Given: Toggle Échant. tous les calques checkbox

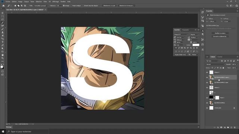Looking at the screenshot, I should (83, 6).
